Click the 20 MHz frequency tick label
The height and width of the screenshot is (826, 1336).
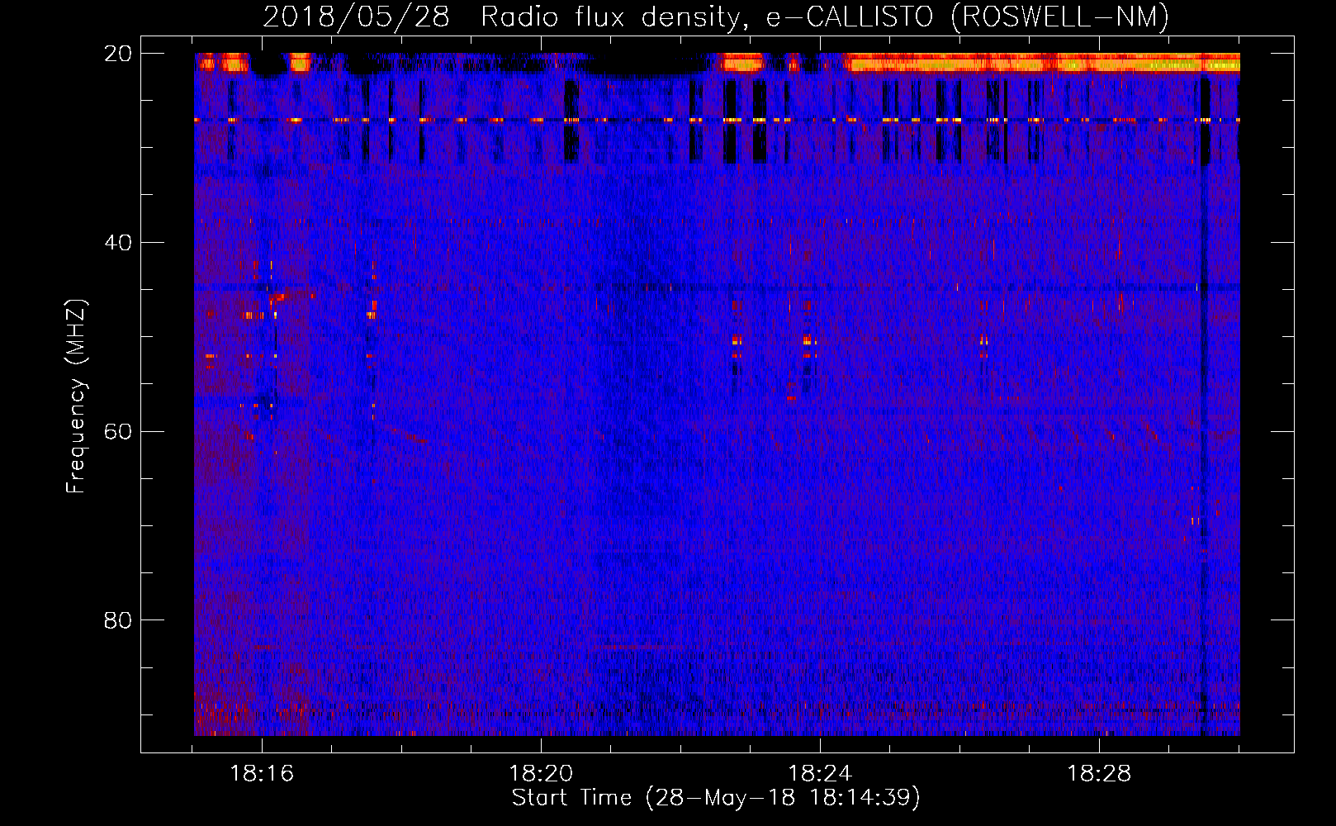(x=117, y=54)
